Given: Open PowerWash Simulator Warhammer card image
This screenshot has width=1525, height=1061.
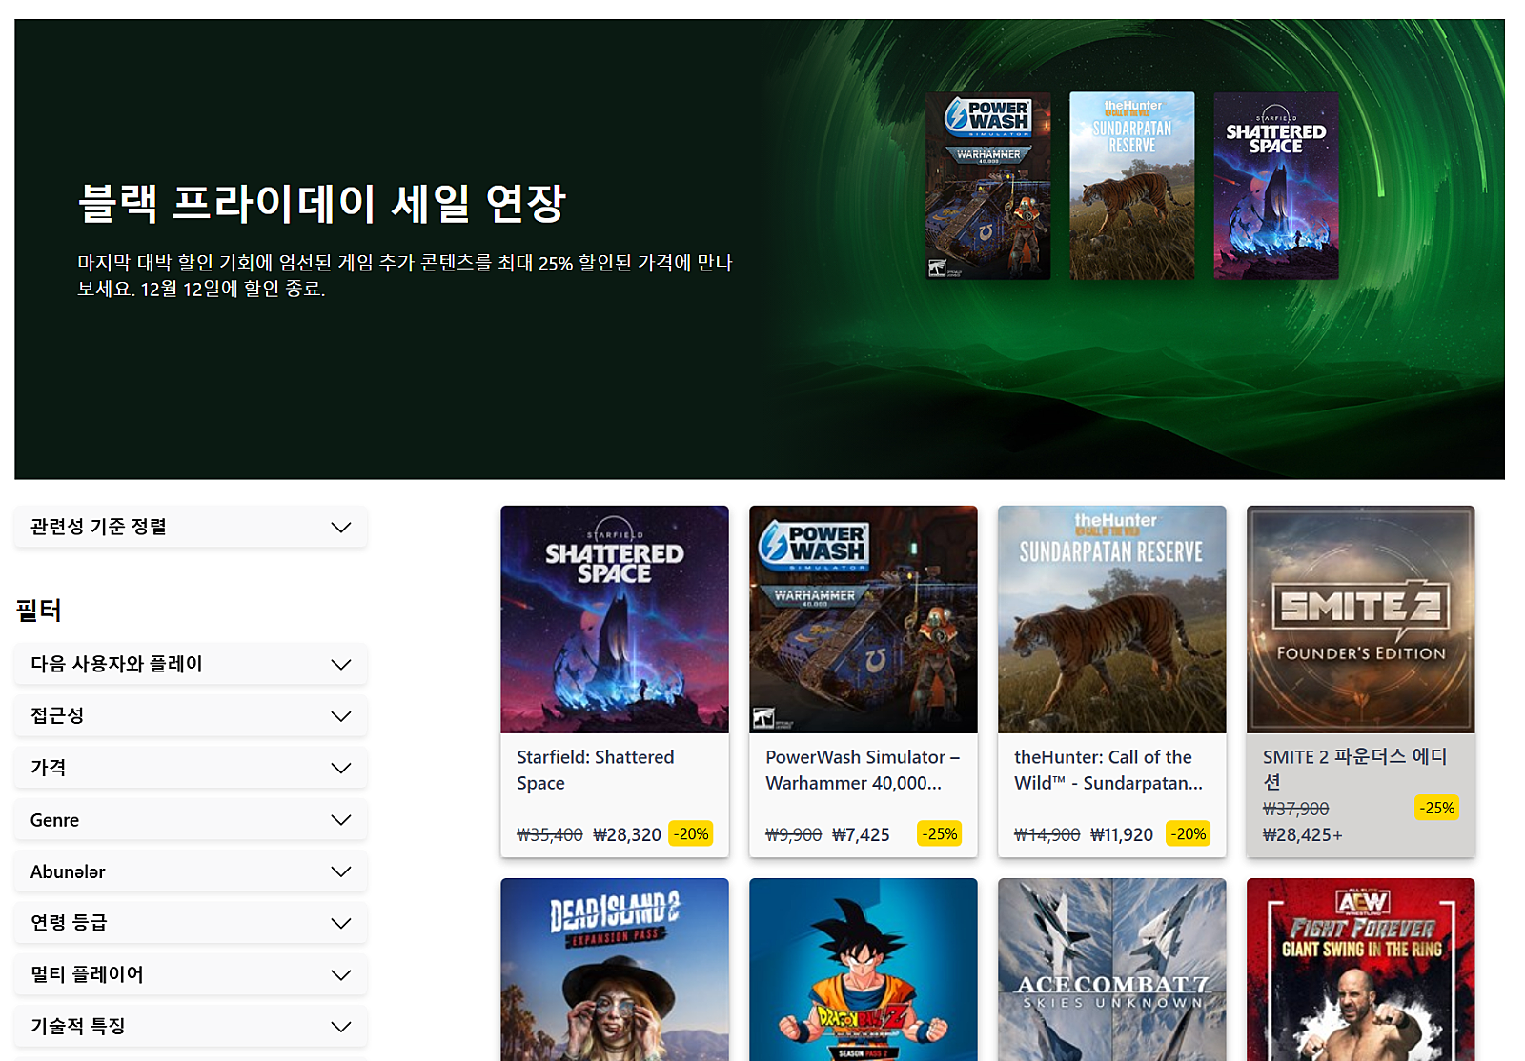Looking at the screenshot, I should pos(864,619).
